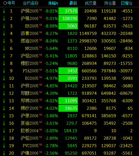Click the green down arrow in row 18
The height and width of the screenshot is (156, 139).
click(4, 138)
